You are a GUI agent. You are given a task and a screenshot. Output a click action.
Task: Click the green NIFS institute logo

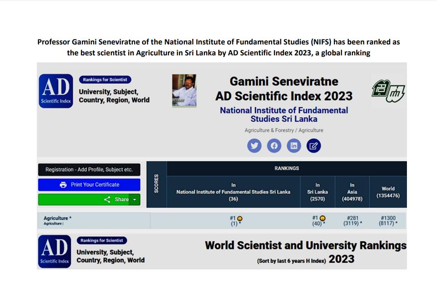click(388, 91)
